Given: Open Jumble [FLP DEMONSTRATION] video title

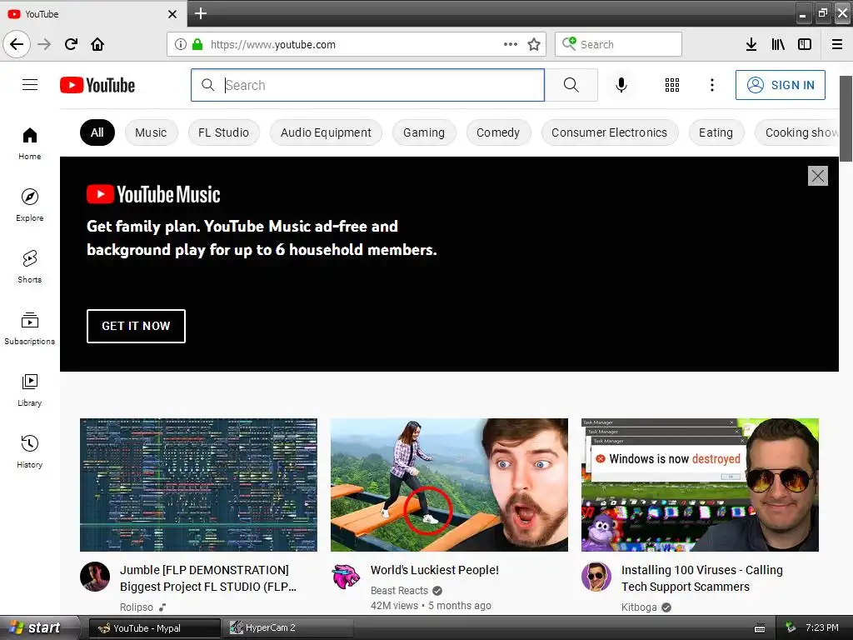Looking at the screenshot, I should pos(208,578).
